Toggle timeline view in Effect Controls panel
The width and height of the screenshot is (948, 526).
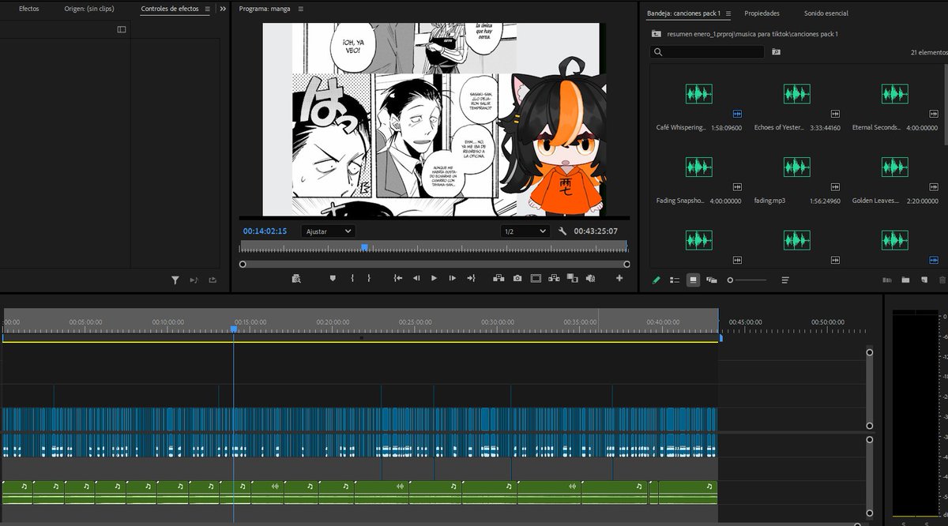tap(122, 29)
